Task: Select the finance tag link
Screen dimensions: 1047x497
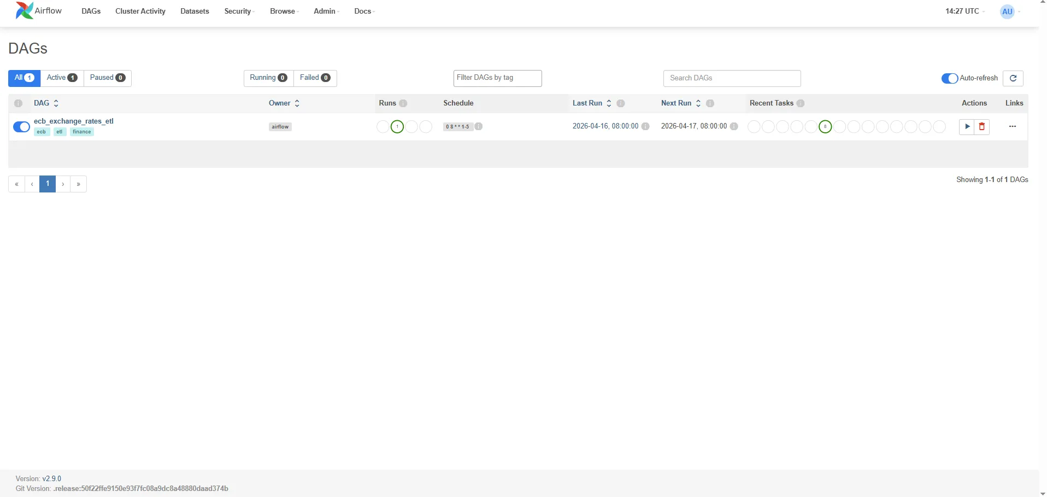Action: (81, 131)
